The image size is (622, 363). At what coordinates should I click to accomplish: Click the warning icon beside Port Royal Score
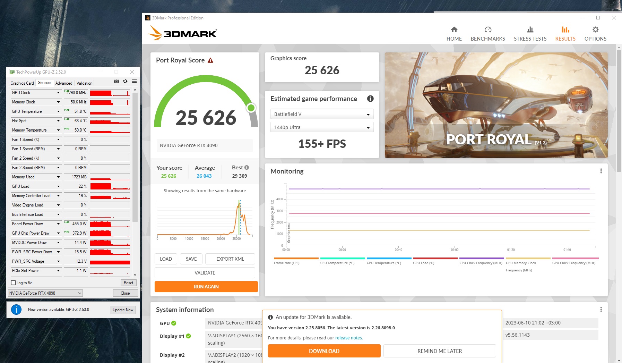pos(210,60)
